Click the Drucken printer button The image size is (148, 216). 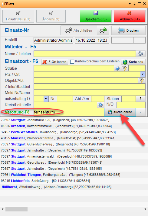coord(128,30)
